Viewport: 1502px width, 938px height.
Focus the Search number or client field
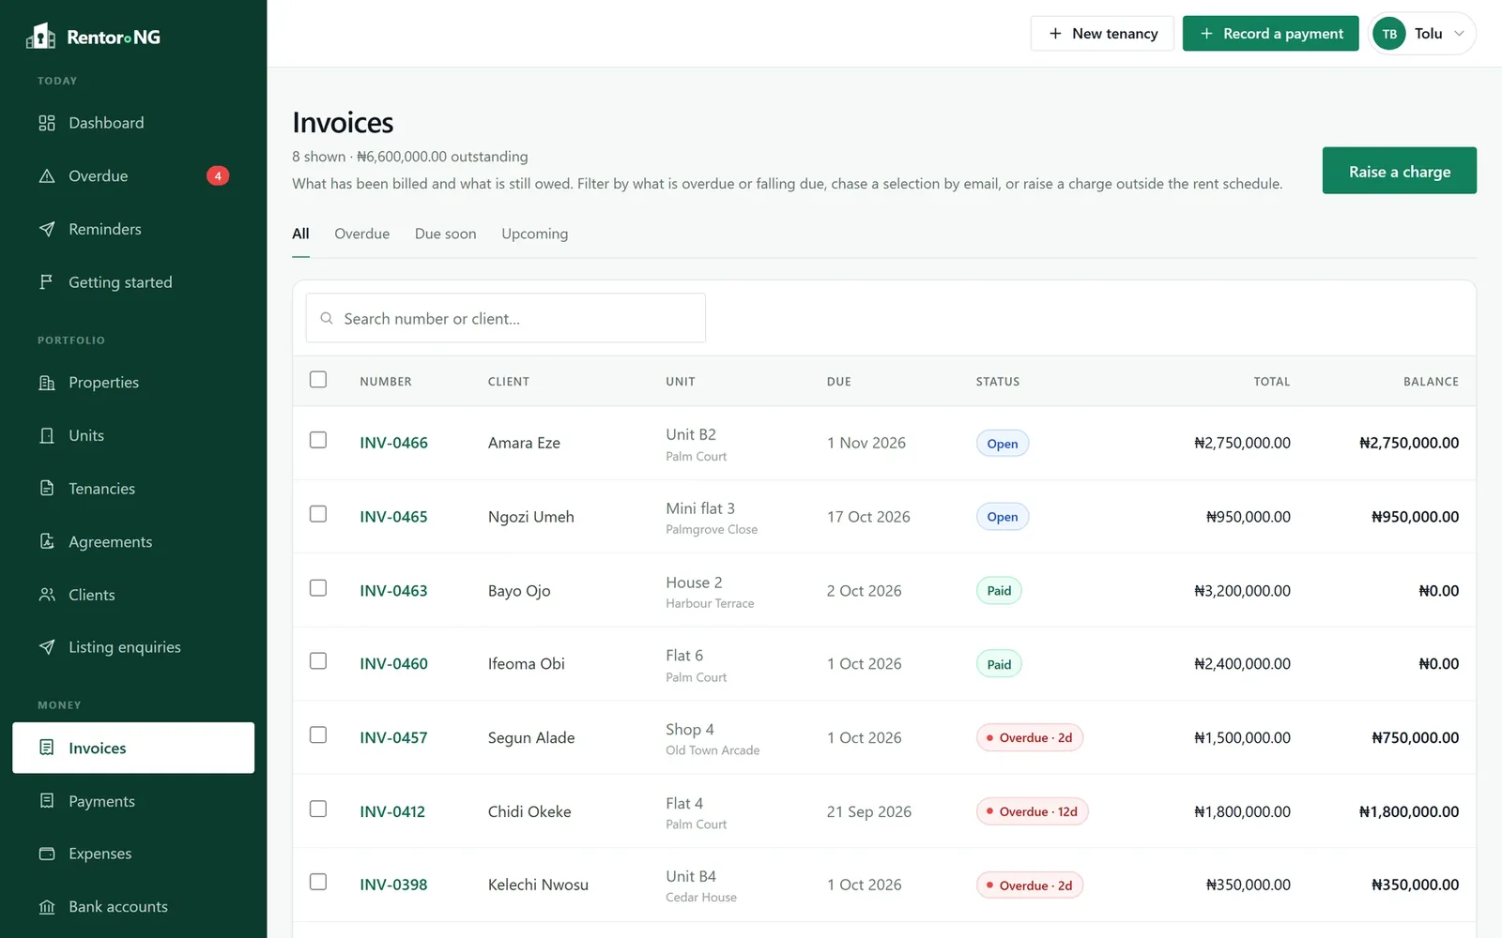[x=505, y=318]
